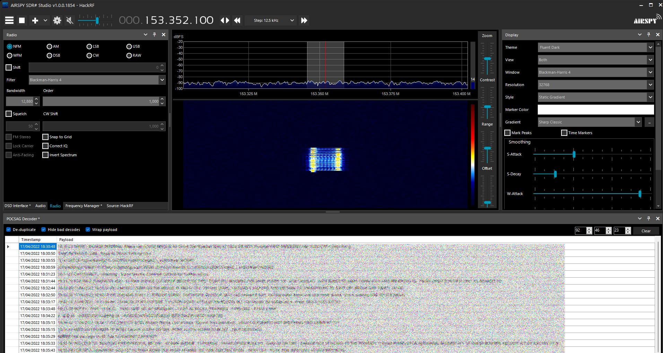Click the Timestamp column header

(38, 240)
